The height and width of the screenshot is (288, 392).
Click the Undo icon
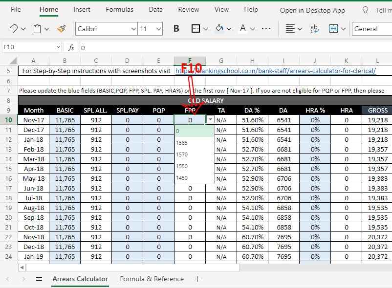click(13, 29)
